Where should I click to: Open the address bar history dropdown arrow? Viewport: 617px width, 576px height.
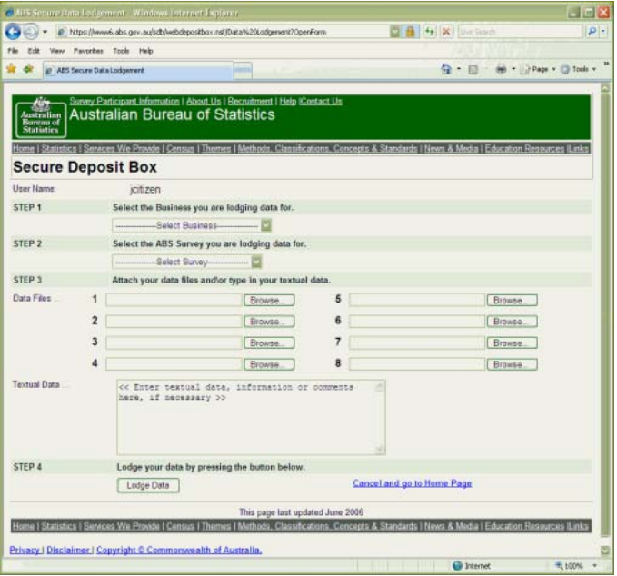coord(394,32)
